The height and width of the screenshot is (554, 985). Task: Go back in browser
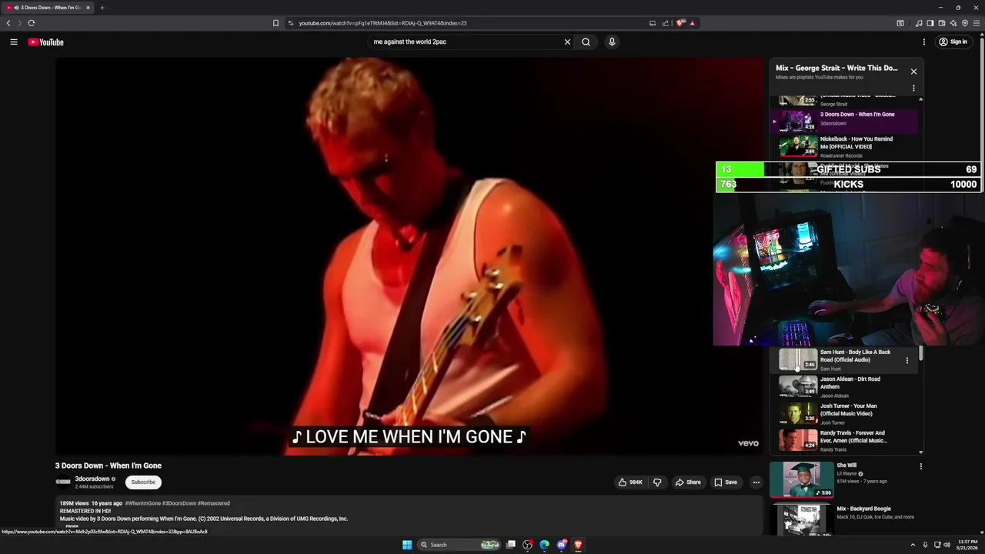8,23
